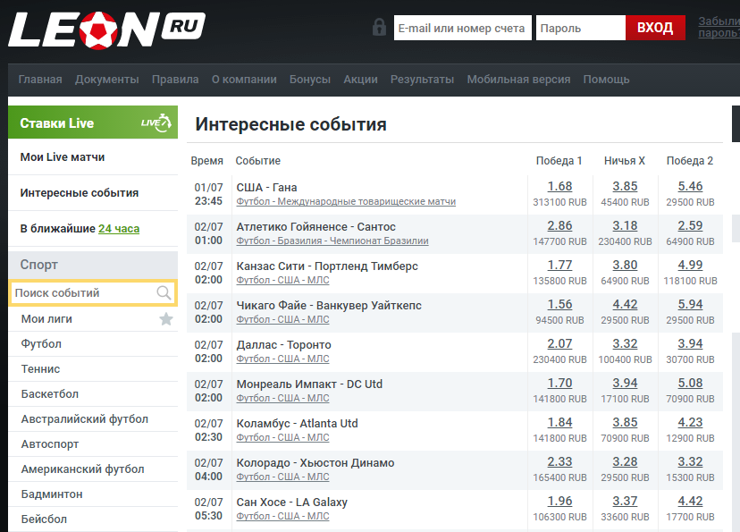
Task: Focus the E-mail или номер счета field
Action: (x=463, y=28)
